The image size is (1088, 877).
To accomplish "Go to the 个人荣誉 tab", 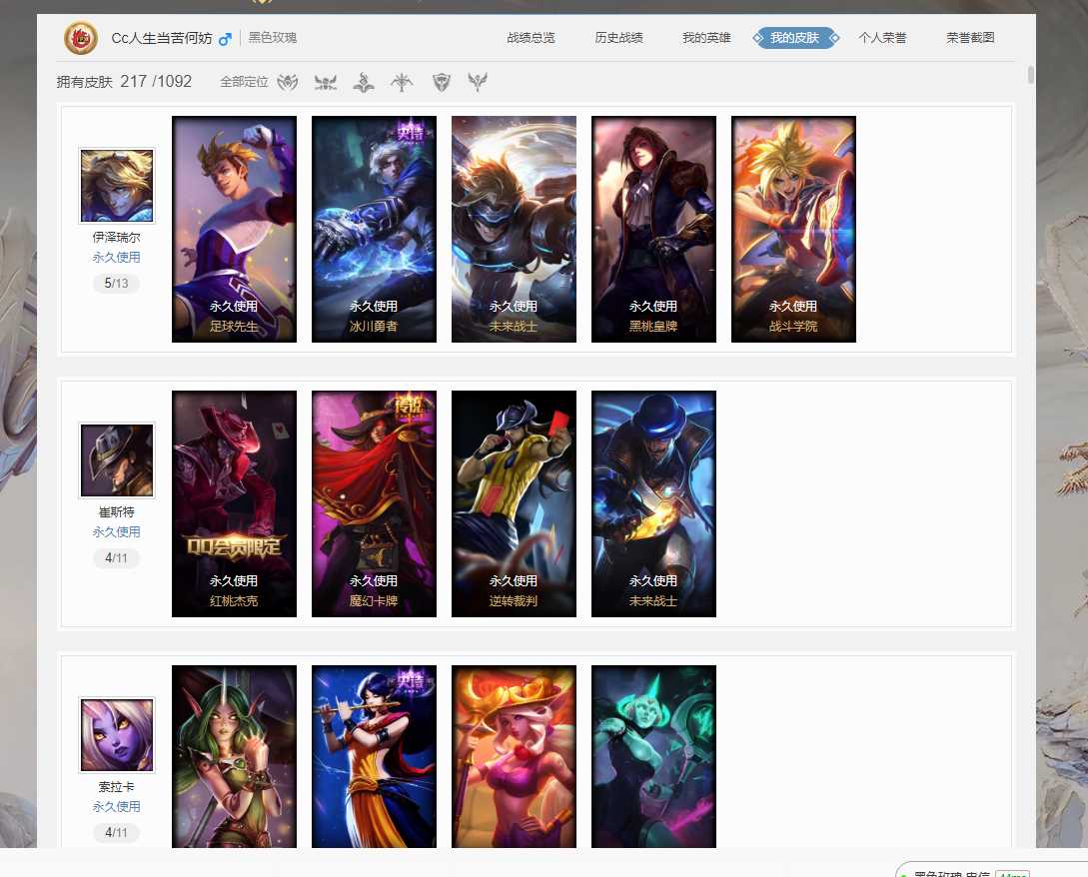I will pos(882,38).
